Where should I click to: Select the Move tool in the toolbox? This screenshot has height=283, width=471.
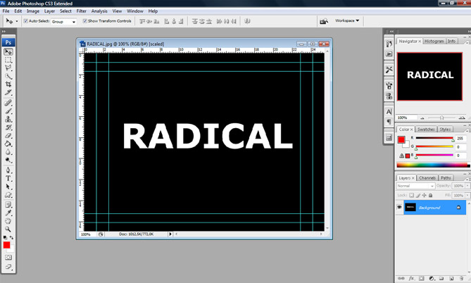coord(8,52)
